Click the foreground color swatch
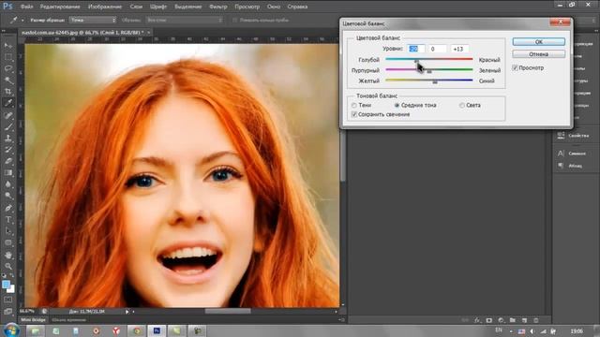 pyautogui.click(x=6, y=285)
